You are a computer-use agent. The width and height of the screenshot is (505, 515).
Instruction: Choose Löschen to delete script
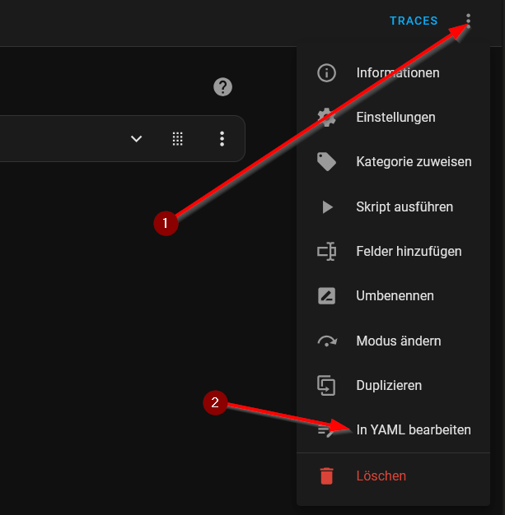coord(393,476)
